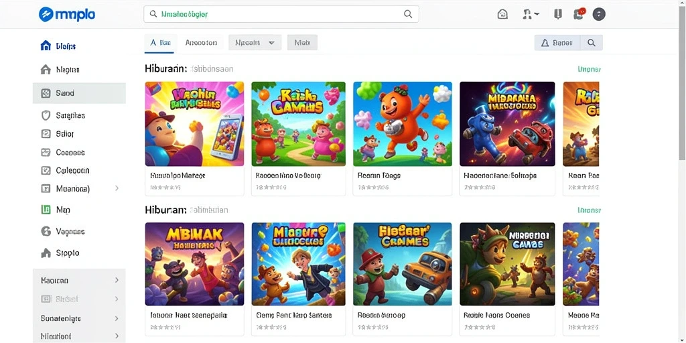Click the Saner alert button
686x343 pixels.
click(x=557, y=42)
